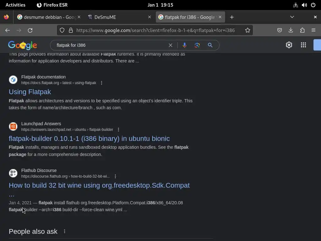Submit search with magnifier icon

coord(210,45)
